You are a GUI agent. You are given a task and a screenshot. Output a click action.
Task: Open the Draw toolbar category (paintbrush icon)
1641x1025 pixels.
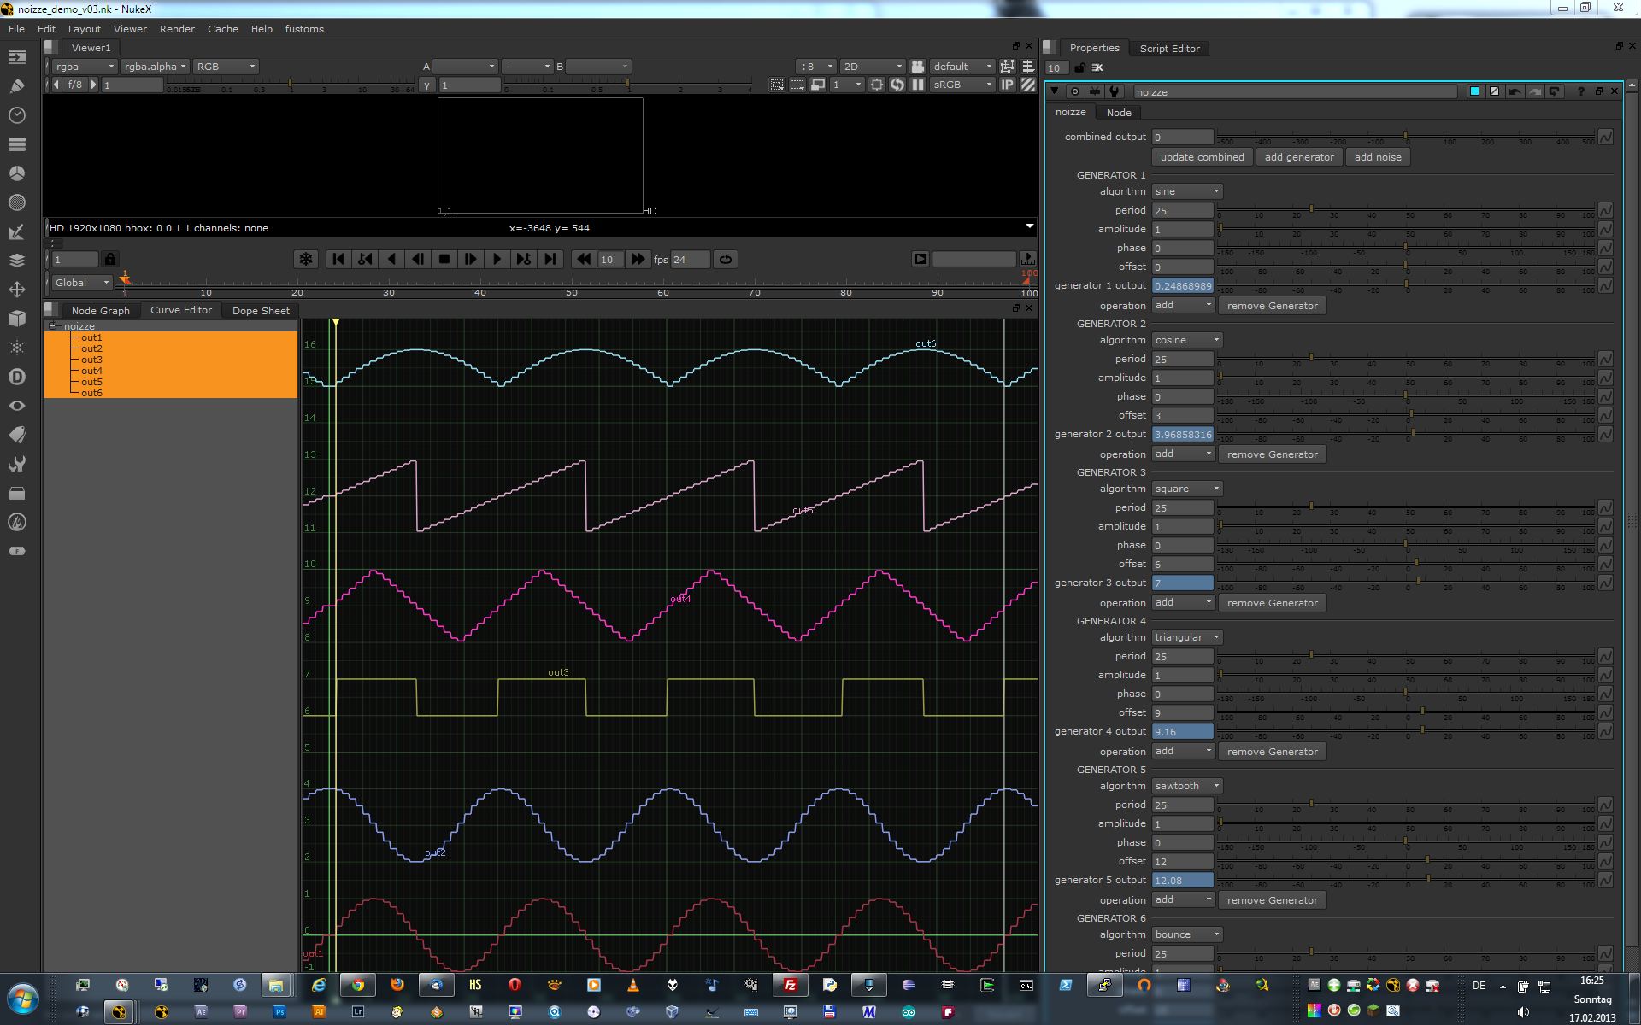pos(16,85)
